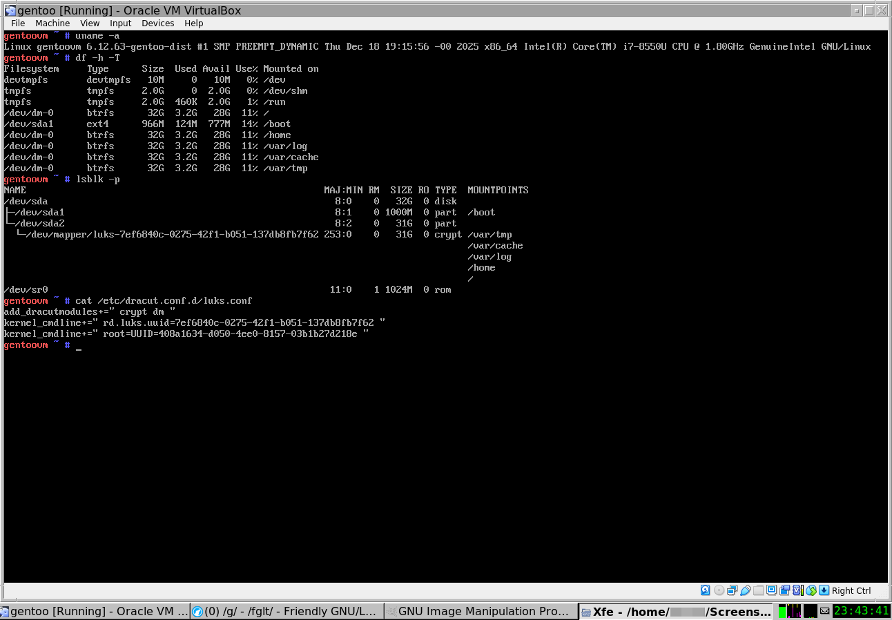Screen dimensions: 892x620
Task: Click the recording status icon
Action: [784, 590]
